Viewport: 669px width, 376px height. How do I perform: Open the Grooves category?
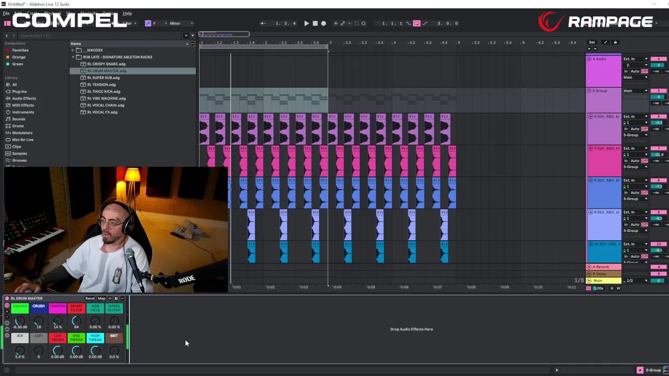[x=19, y=160]
